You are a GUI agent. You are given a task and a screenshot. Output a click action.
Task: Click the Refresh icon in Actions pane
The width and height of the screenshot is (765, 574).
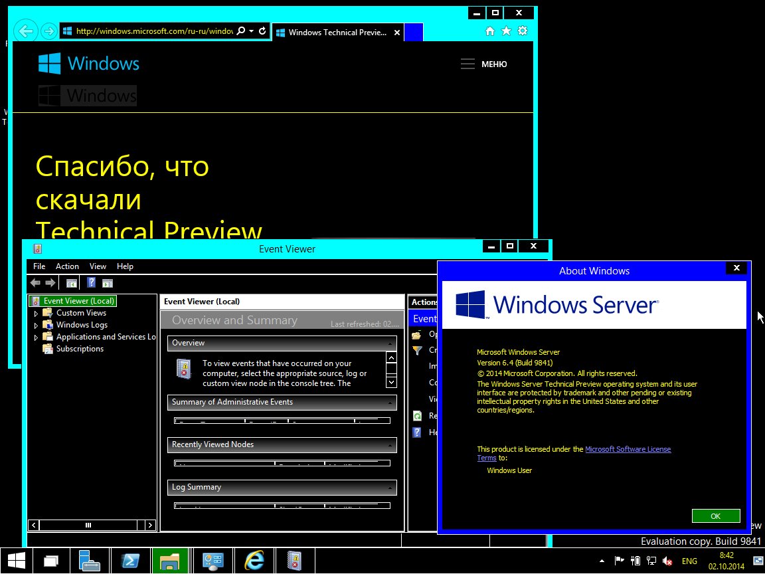(x=417, y=416)
